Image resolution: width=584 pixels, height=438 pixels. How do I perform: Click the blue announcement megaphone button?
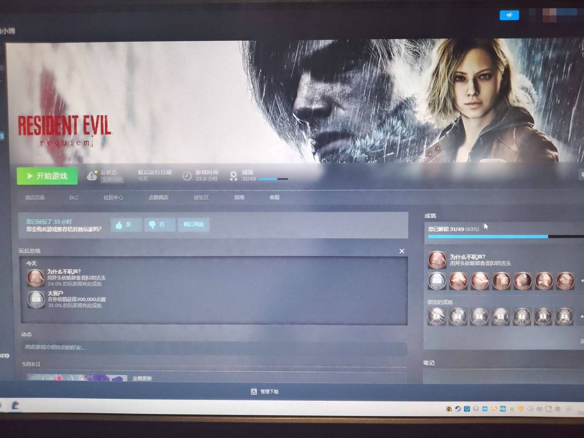coord(509,15)
